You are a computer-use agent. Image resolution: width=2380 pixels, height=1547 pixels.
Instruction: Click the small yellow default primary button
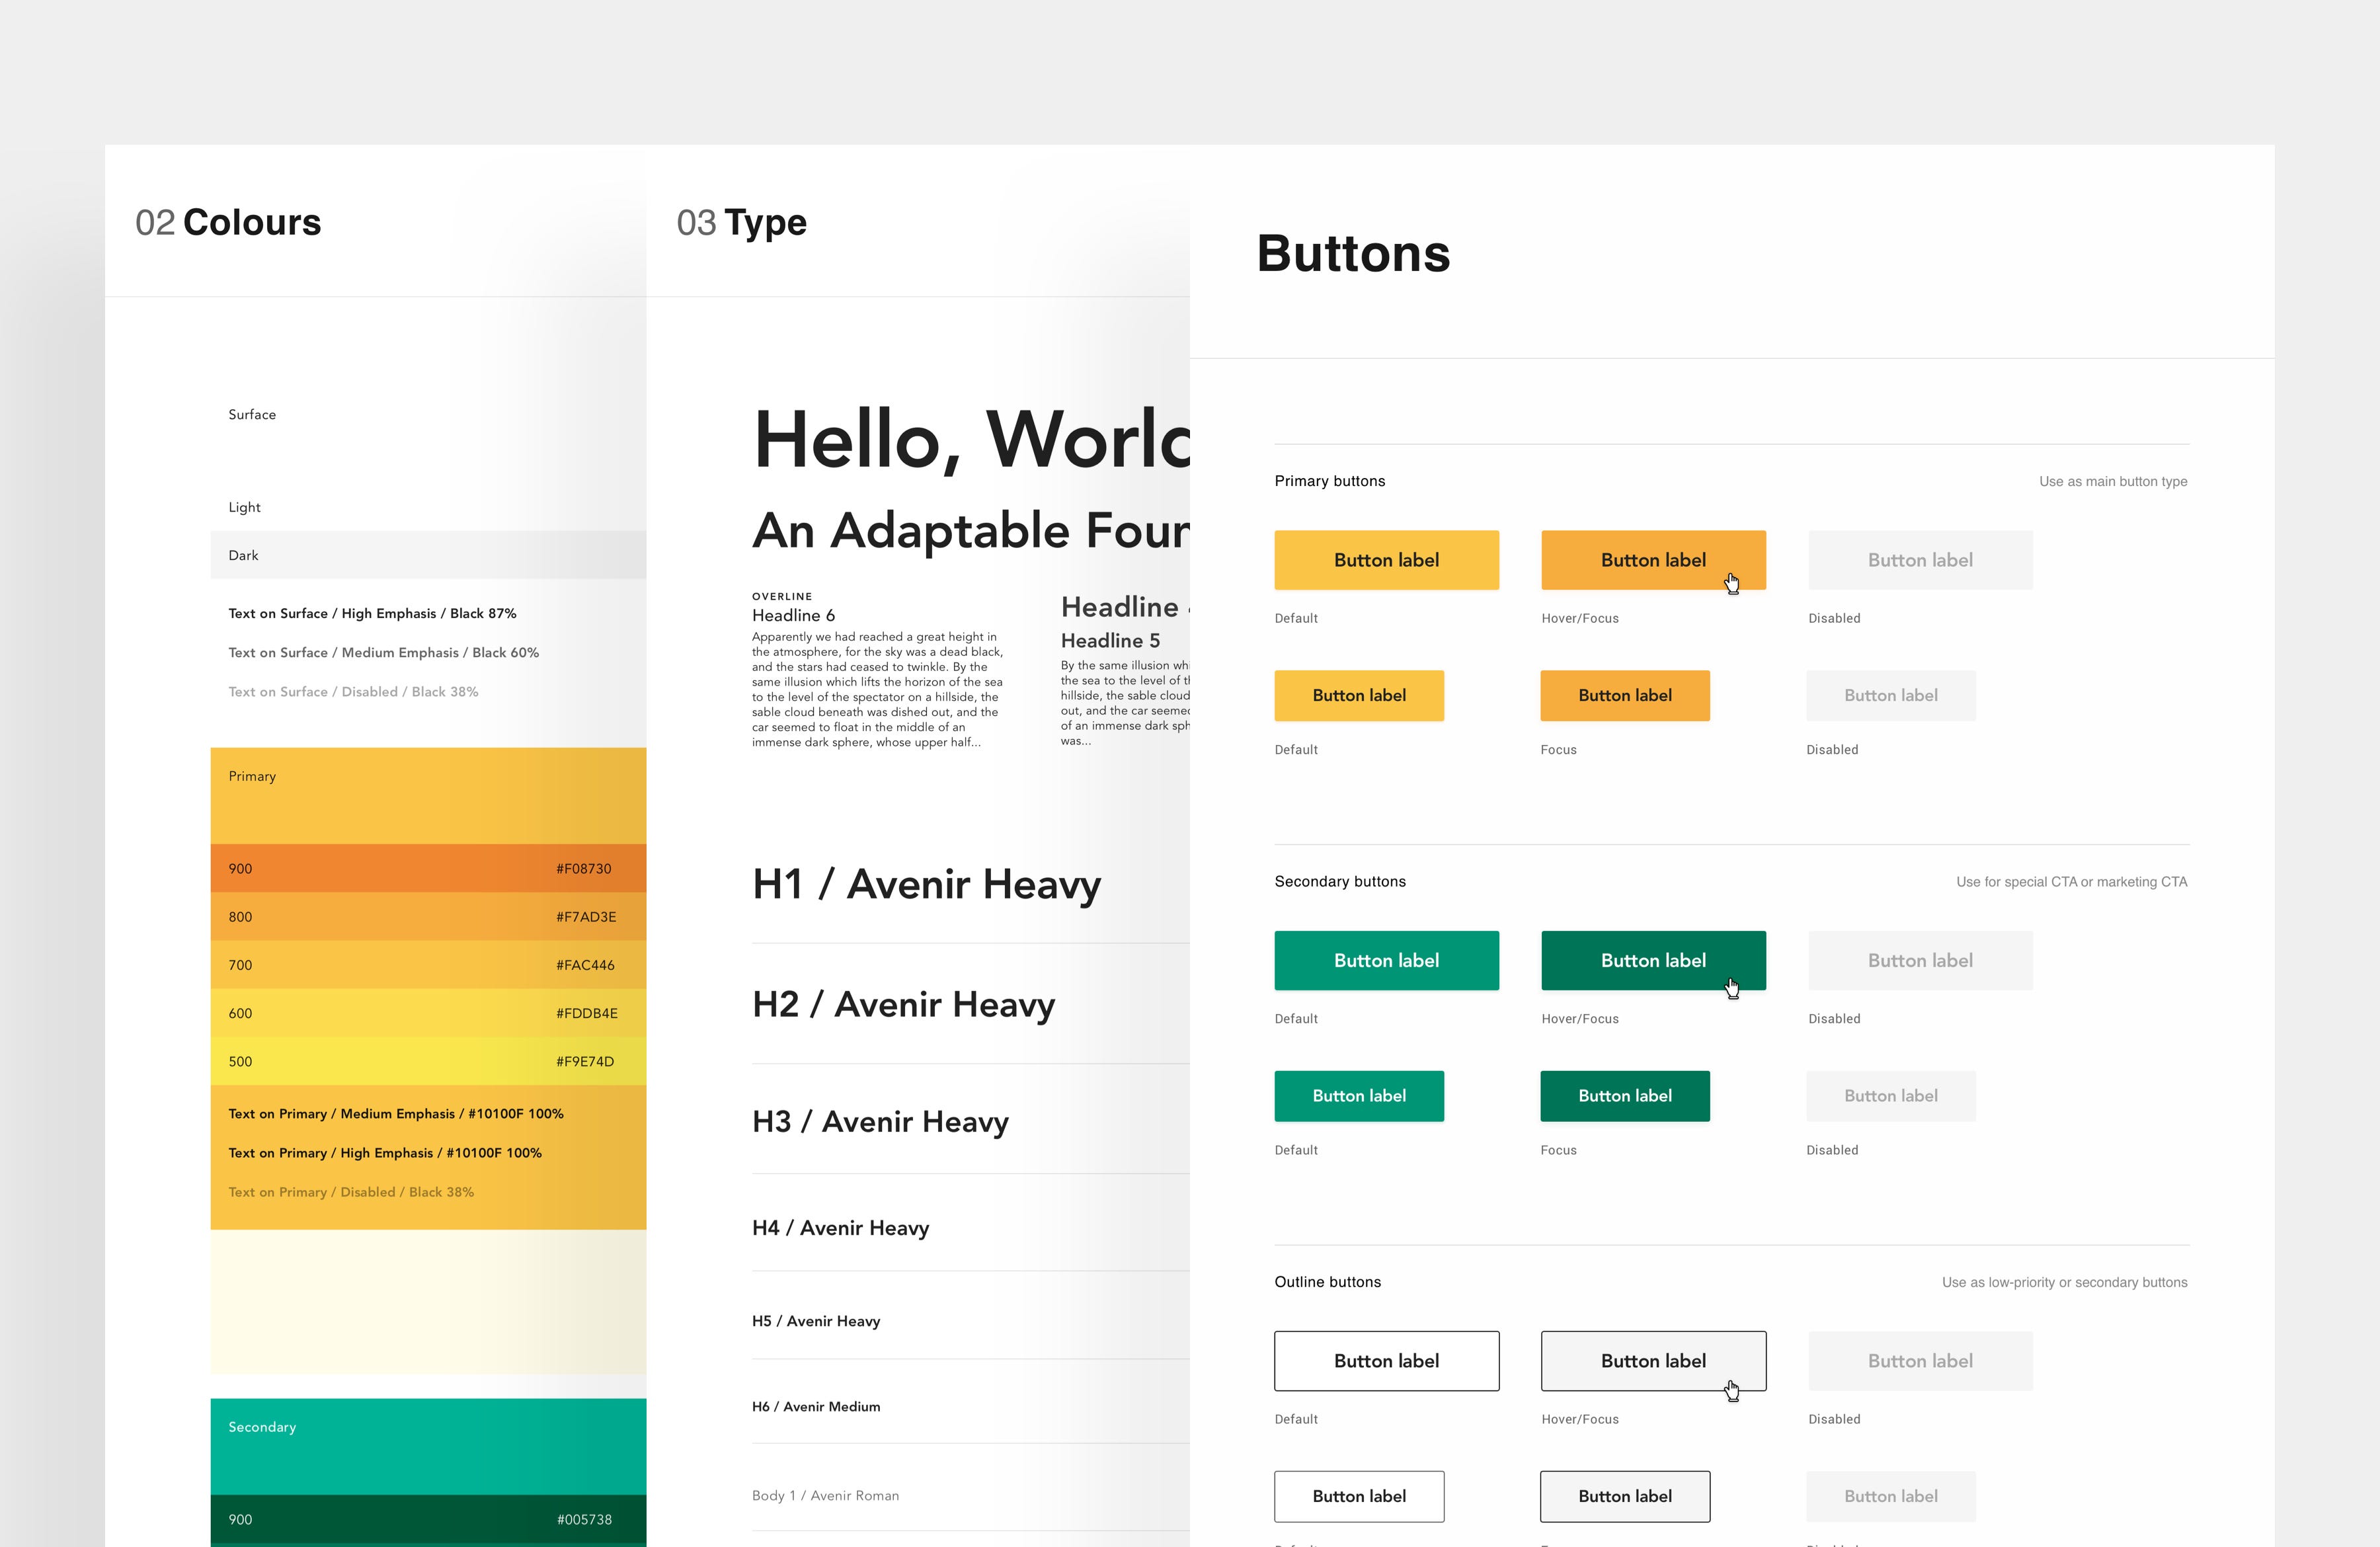point(1358,695)
